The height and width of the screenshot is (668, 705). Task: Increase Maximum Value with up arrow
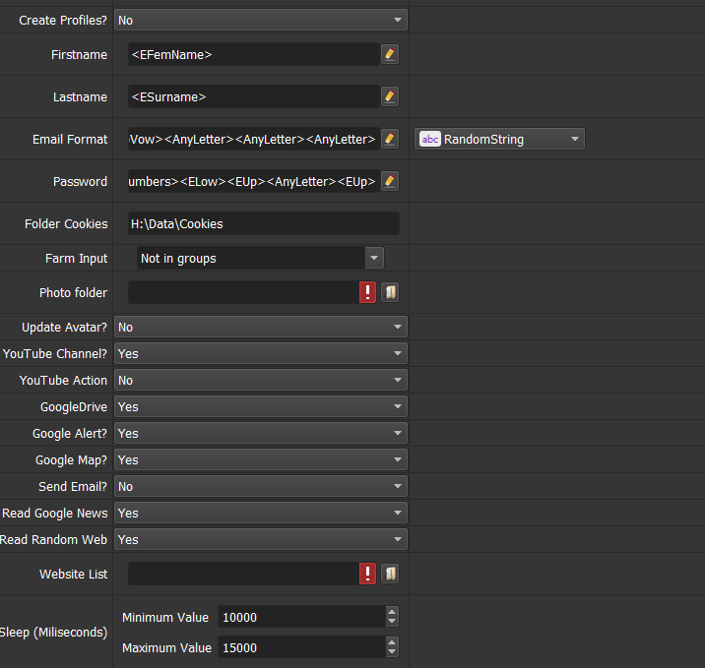pyautogui.click(x=392, y=642)
